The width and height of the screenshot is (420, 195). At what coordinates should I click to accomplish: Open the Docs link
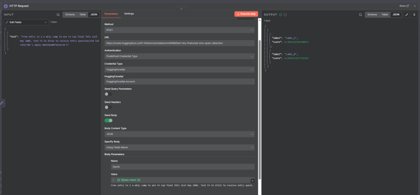pyautogui.click(x=404, y=6)
